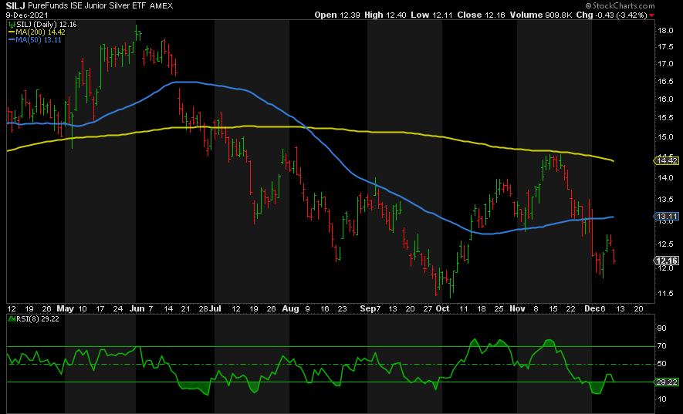Click the 16.5 price axis label
This screenshot has height=414, width=683.
tap(665, 82)
